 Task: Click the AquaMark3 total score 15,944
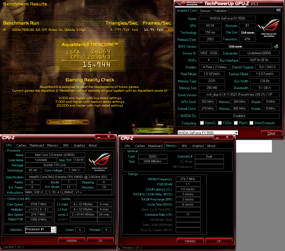[96, 65]
